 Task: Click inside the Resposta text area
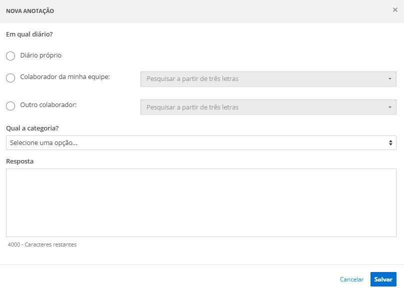pos(201,202)
